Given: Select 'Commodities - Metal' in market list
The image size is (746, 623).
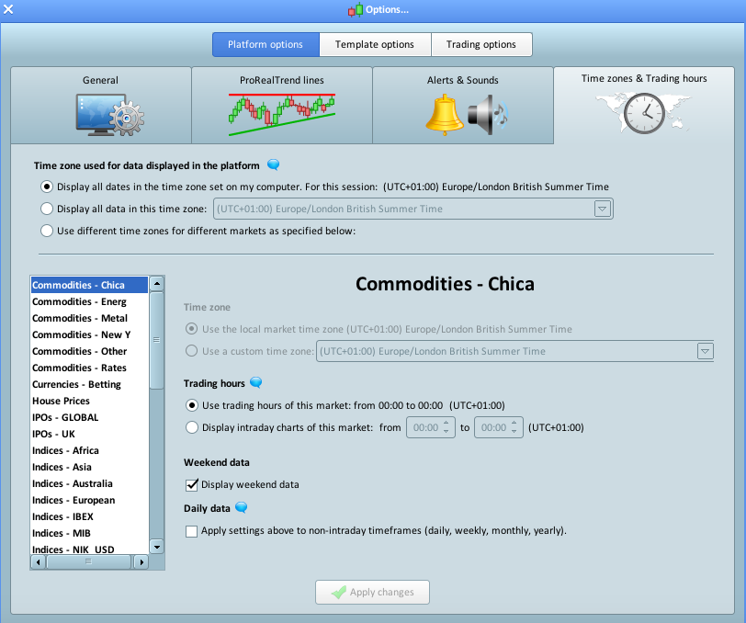Looking at the screenshot, I should [x=89, y=318].
